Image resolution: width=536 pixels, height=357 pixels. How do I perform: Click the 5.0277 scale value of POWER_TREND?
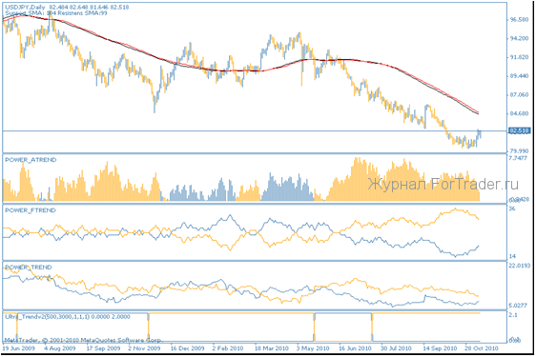518,306
